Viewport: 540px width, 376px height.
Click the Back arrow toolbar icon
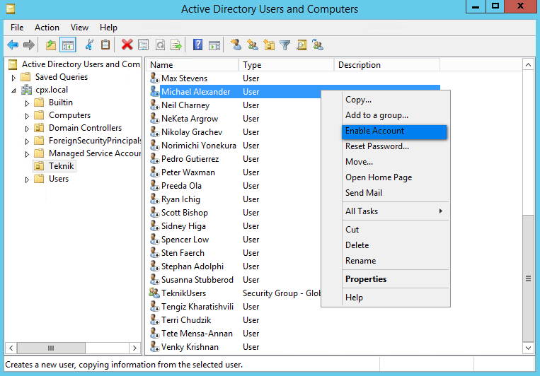tap(13, 45)
